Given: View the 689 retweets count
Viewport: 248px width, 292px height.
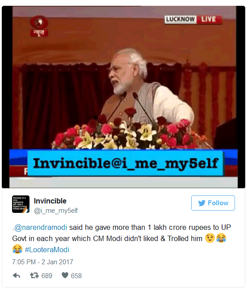Looking at the screenshot, I should 47,275.
